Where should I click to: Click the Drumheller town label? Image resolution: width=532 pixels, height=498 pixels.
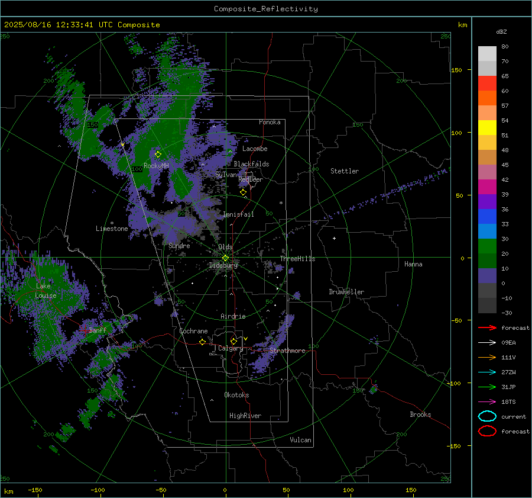click(x=346, y=292)
